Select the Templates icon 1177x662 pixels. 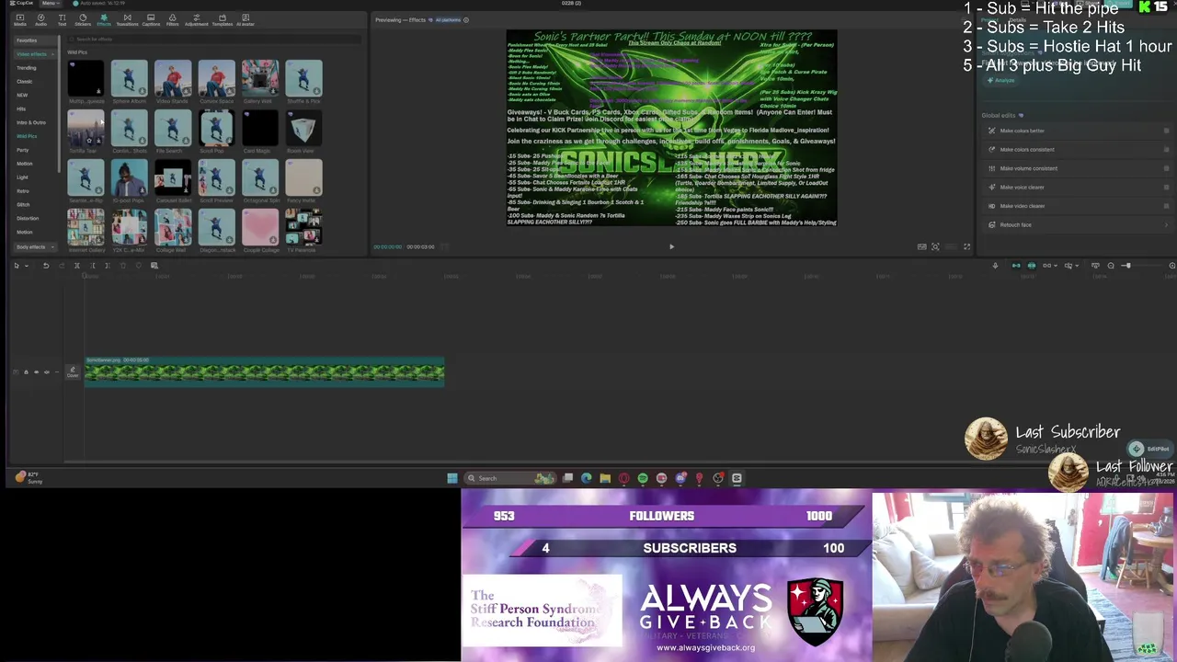click(222, 19)
